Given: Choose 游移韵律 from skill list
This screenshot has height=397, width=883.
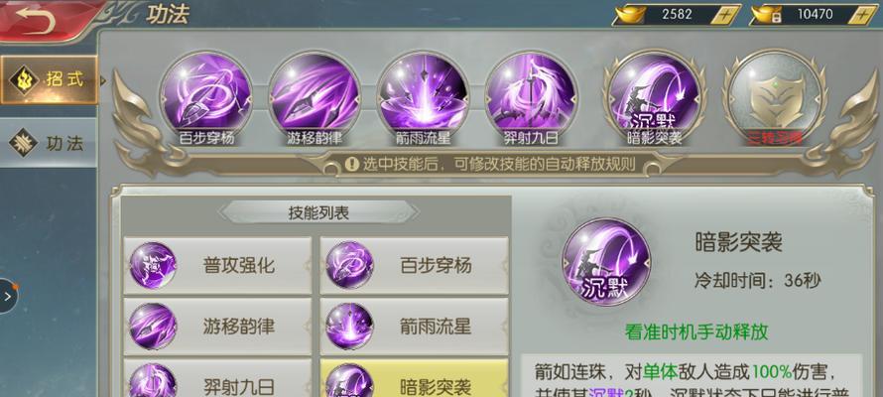Looking at the screenshot, I should point(217,327).
